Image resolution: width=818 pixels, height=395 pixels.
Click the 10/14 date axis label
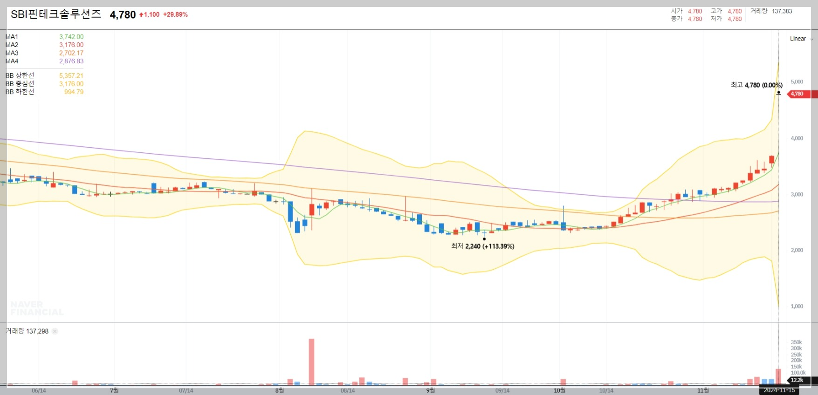pyautogui.click(x=606, y=391)
